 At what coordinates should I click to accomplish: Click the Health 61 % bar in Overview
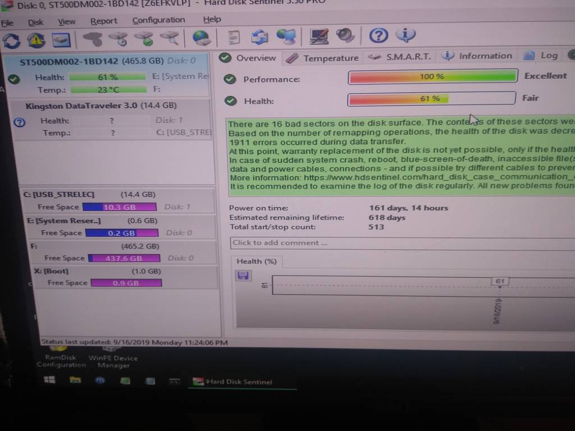(432, 99)
